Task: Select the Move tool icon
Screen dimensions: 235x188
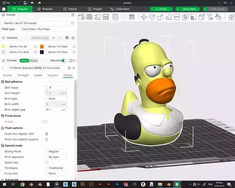Action: 144,17
